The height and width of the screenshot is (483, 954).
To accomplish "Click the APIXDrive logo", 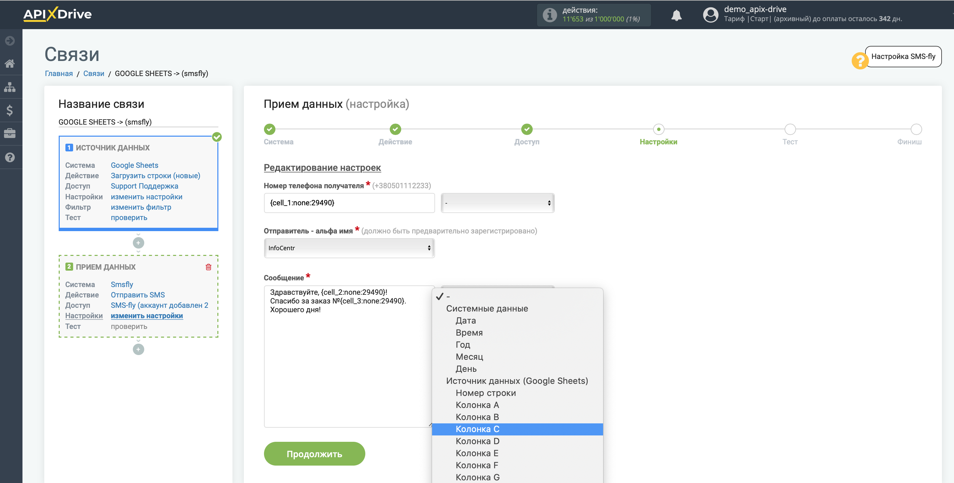I will click(57, 14).
